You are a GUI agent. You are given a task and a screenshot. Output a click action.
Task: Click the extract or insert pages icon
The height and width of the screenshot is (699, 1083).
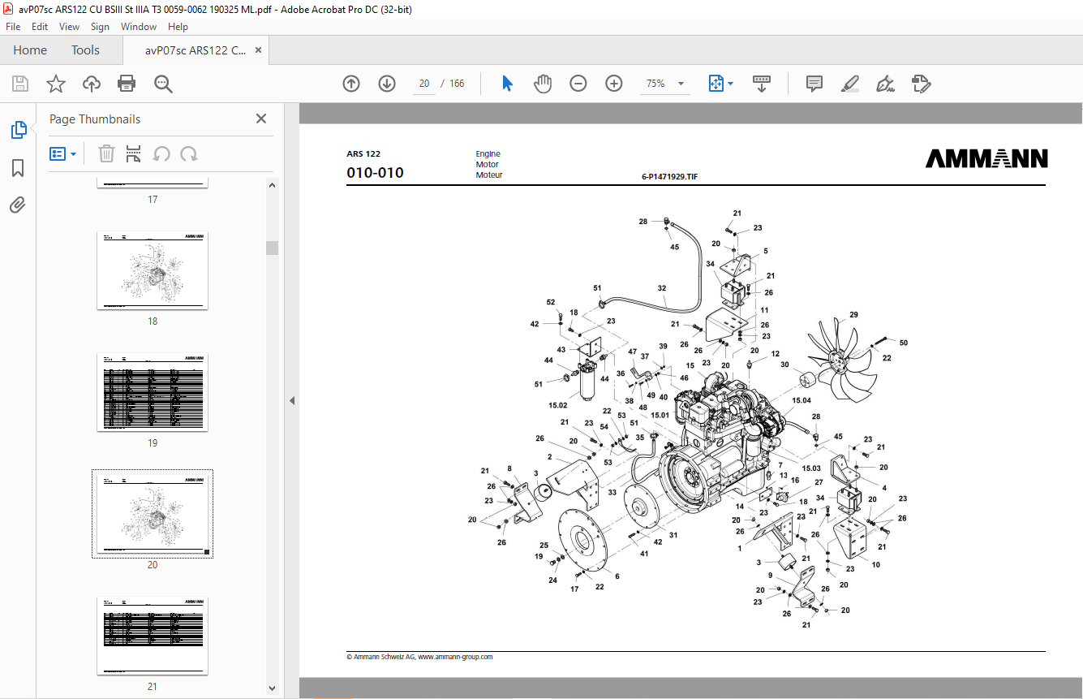point(134,153)
